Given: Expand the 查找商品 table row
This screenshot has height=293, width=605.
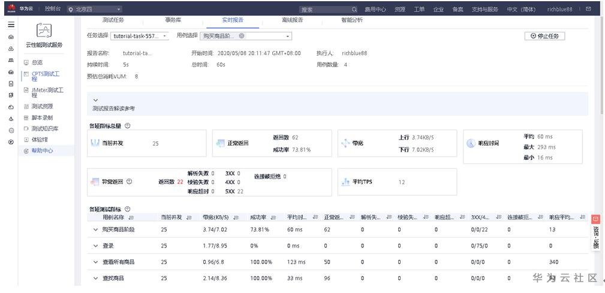Looking at the screenshot, I should 96,278.
